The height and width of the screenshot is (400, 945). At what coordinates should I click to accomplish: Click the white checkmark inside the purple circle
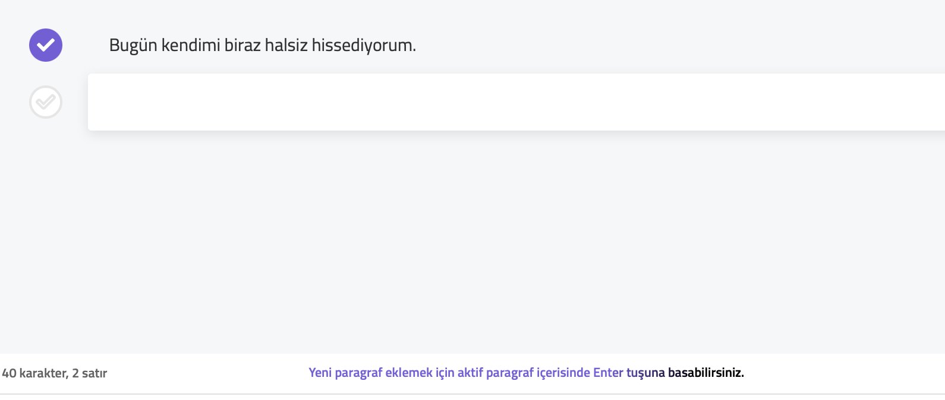[46, 45]
